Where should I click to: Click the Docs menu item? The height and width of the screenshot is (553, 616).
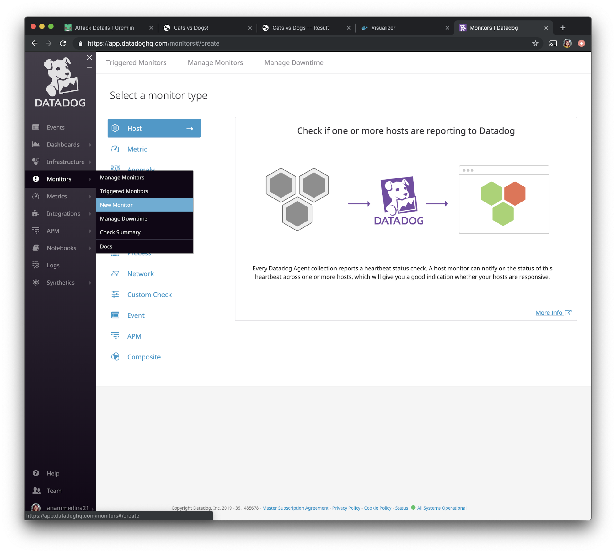[x=106, y=246]
